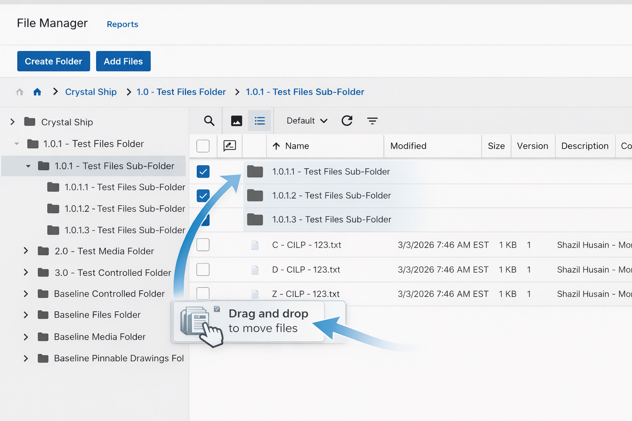The image size is (632, 421).
Task: Click the search magnifier icon
Action: click(209, 121)
